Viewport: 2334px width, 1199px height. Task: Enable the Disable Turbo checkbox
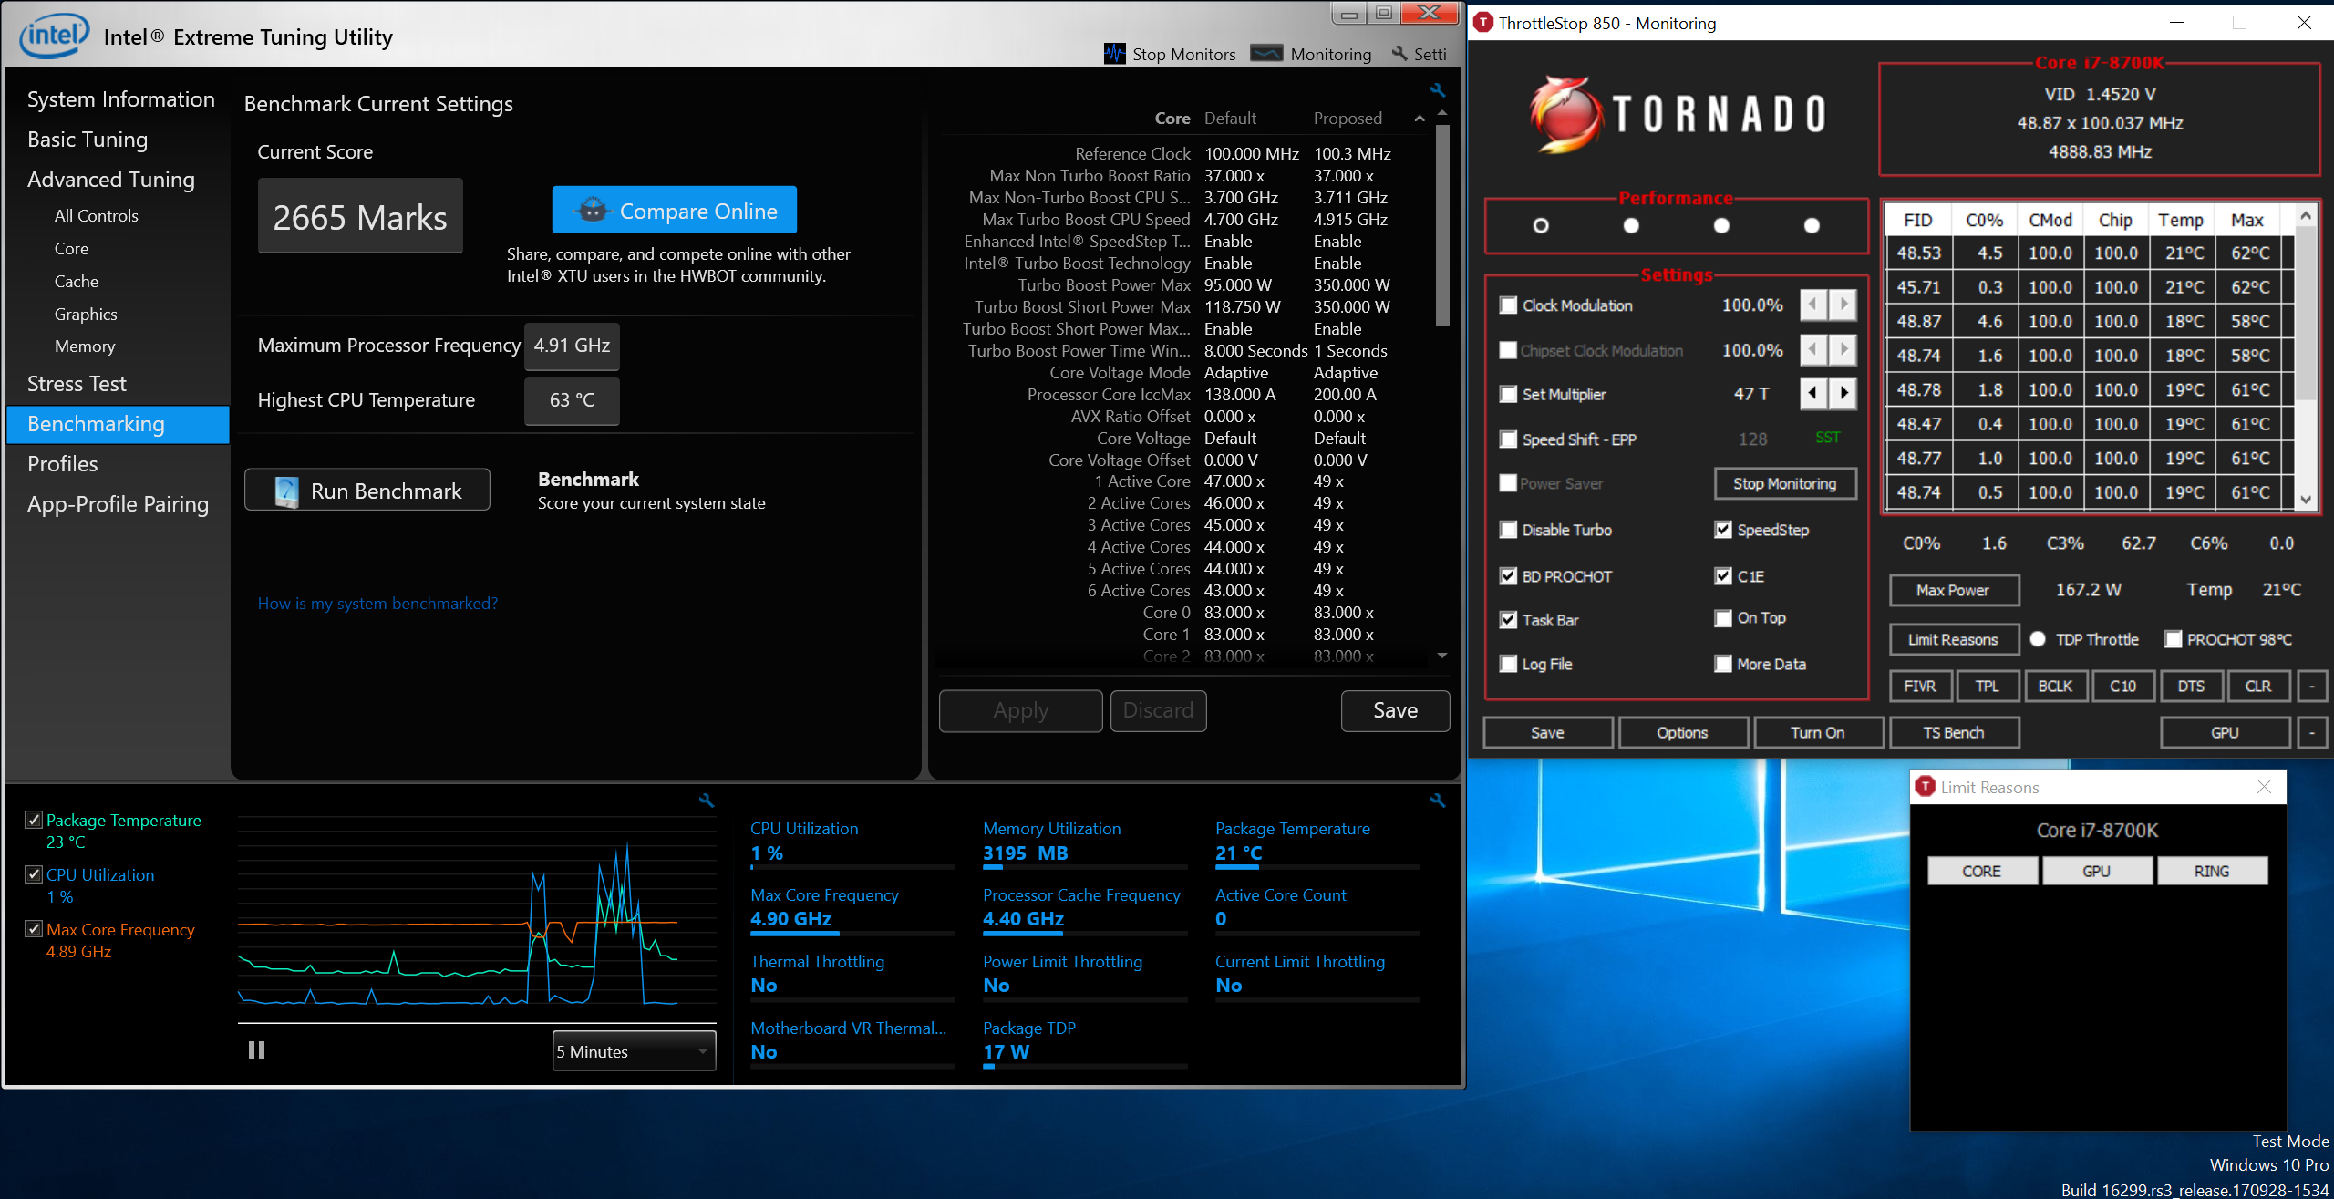pos(1508,530)
